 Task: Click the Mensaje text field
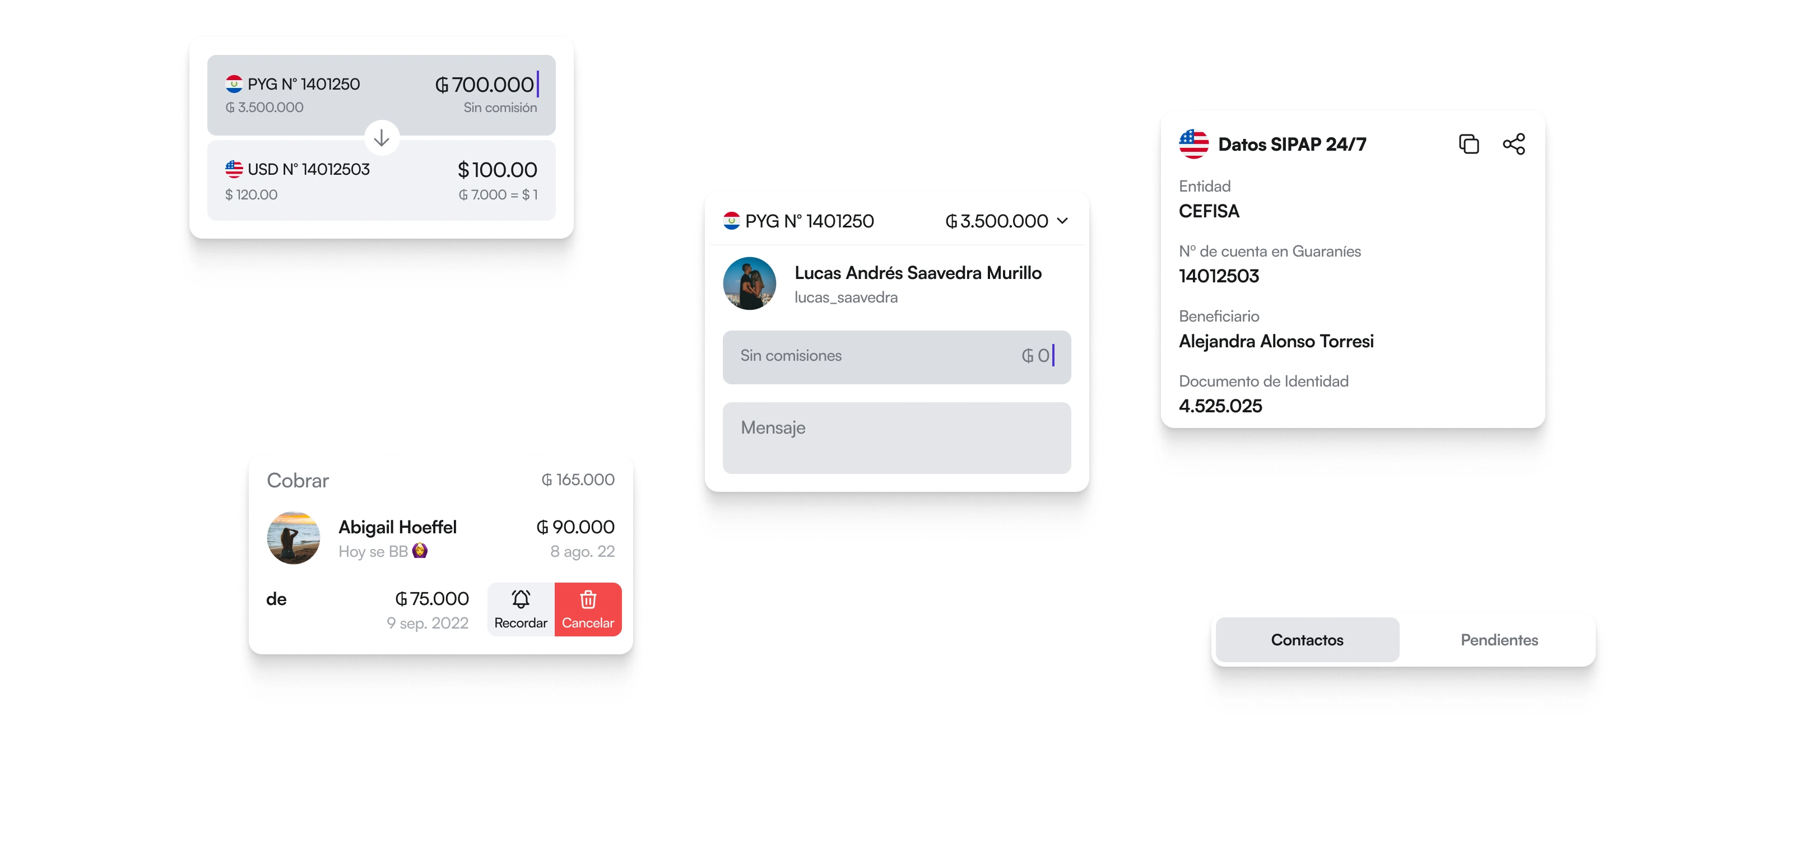(896, 438)
